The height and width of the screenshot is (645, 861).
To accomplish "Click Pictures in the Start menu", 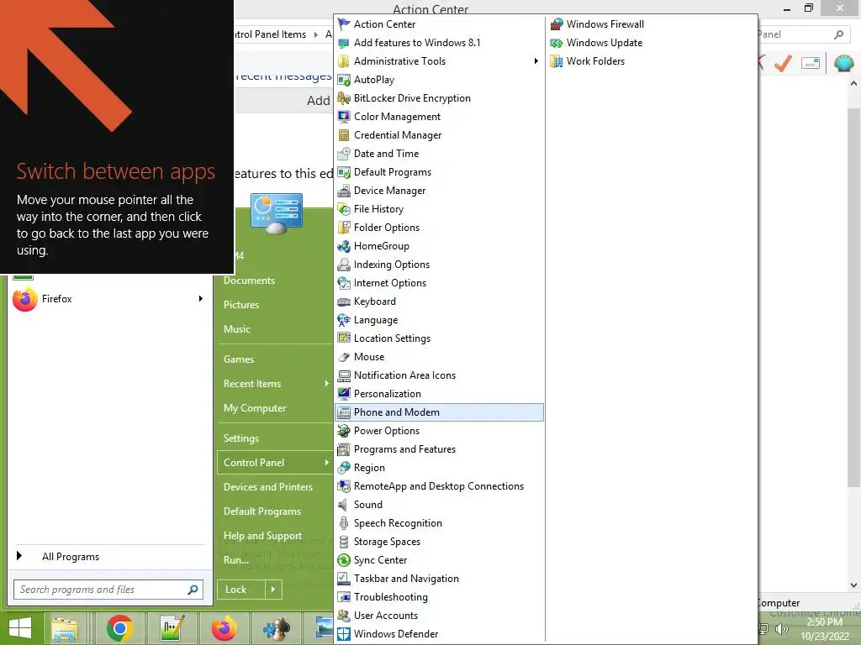I will [241, 305].
